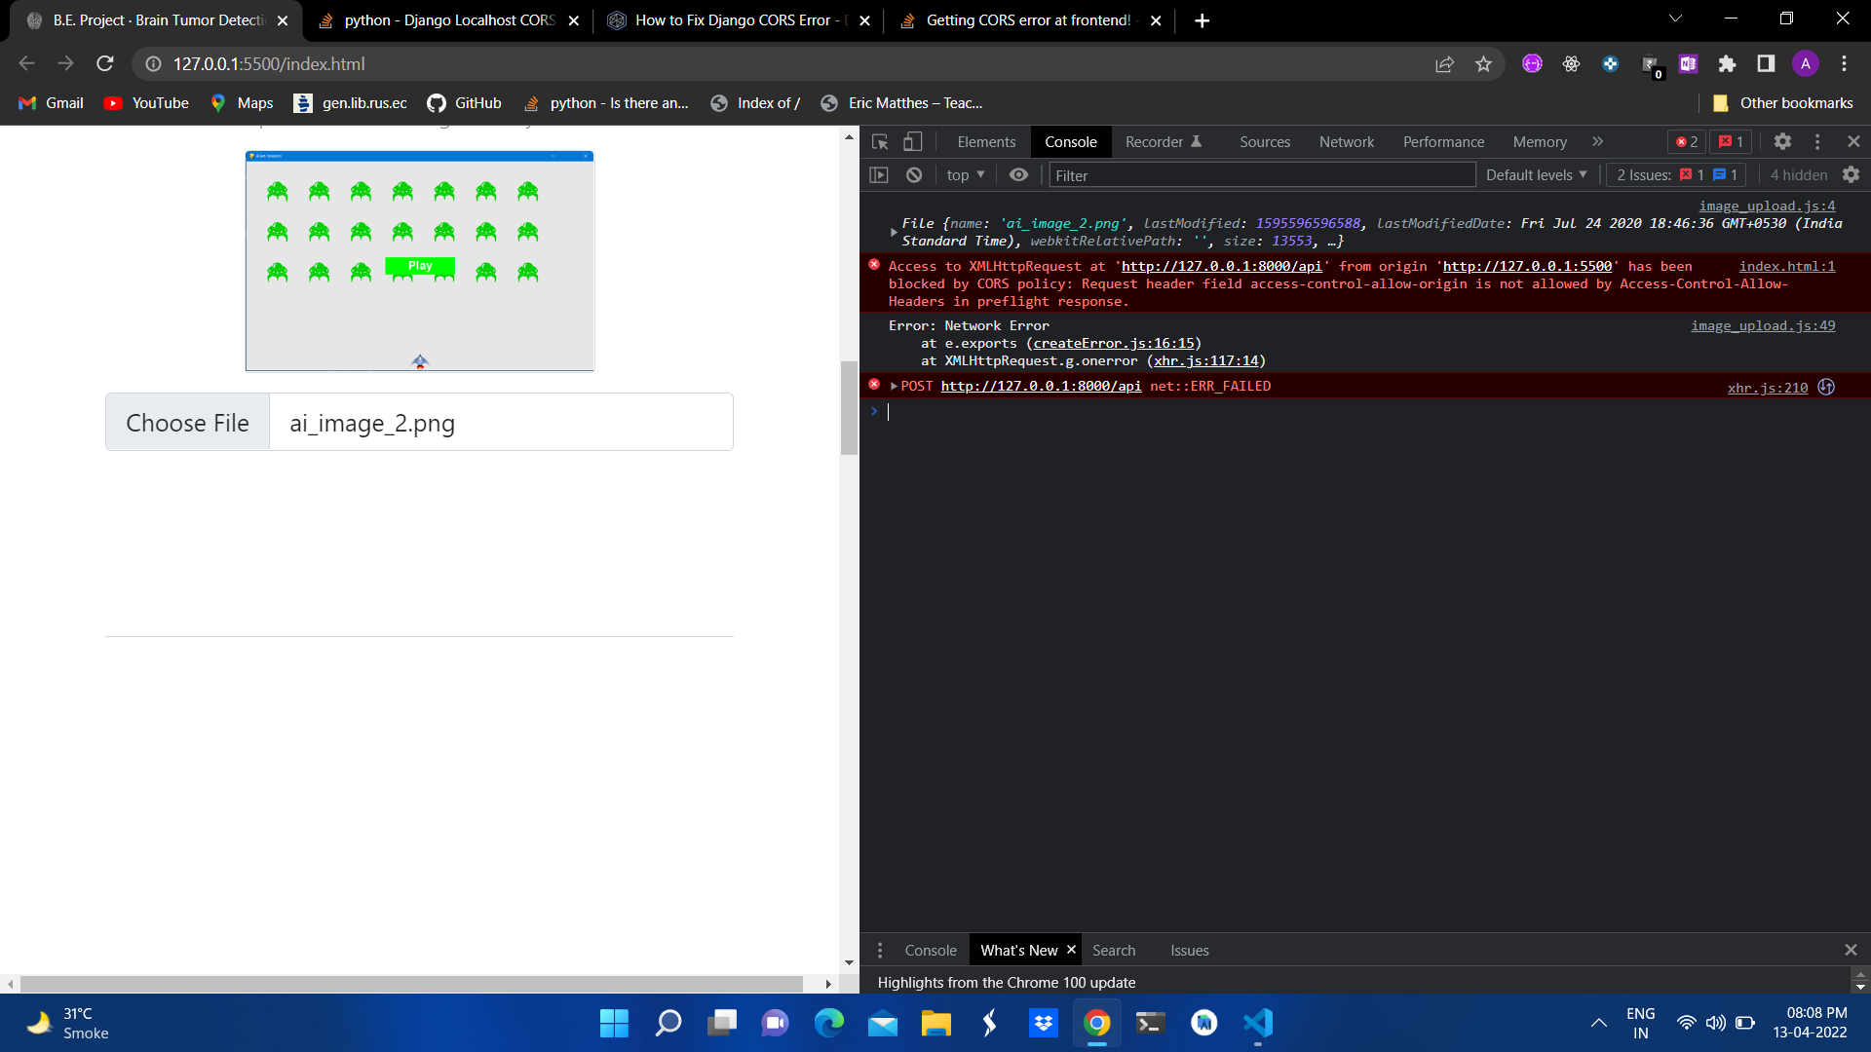Open the Sources panel tab
1871x1052 pixels.
(x=1265, y=141)
